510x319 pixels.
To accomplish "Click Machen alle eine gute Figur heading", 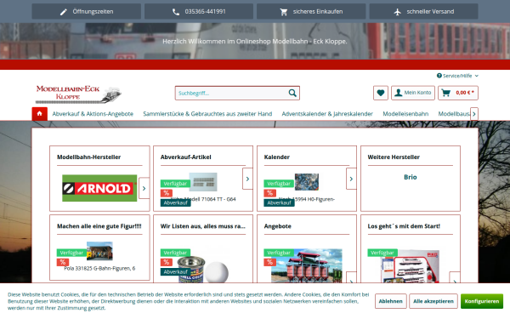I will coord(99,226).
